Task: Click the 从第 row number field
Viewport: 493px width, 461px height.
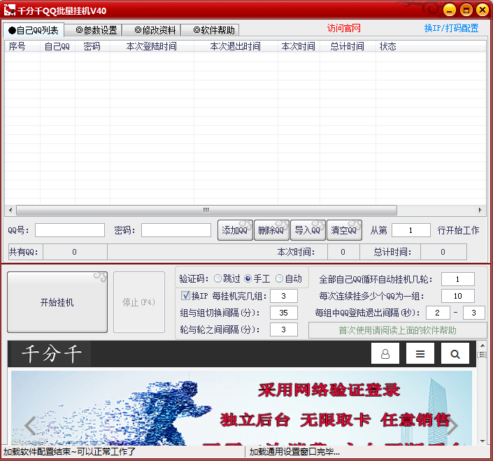Action: (411, 230)
